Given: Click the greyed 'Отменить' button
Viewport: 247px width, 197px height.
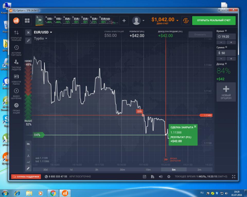Looking at the screenshot, I should [200, 35].
